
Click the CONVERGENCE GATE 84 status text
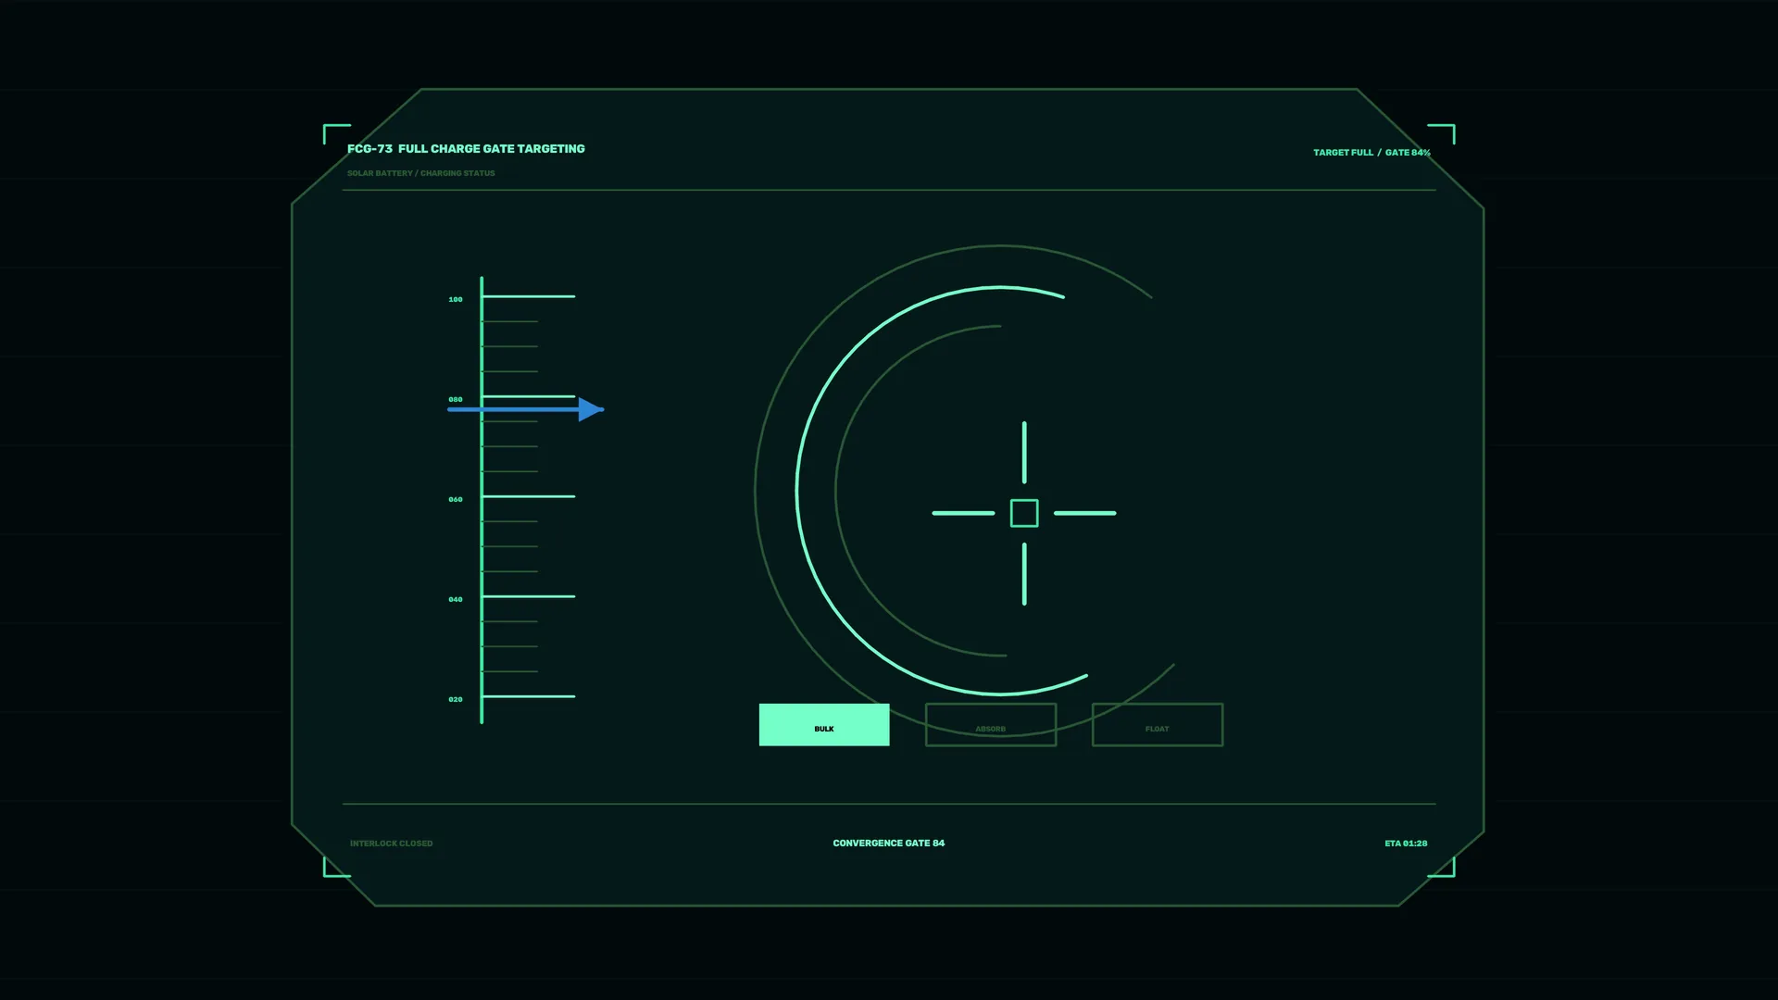point(889,844)
